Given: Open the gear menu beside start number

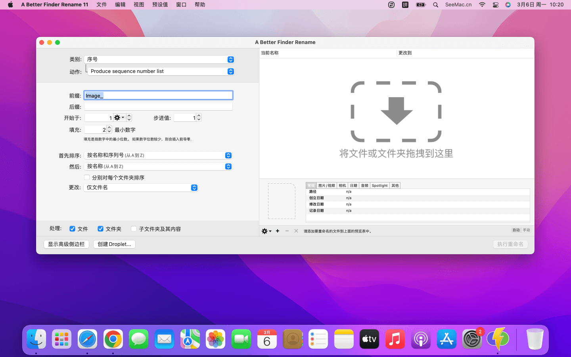Looking at the screenshot, I should (119, 118).
